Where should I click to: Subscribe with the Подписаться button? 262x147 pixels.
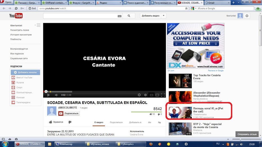(x=69, y=113)
